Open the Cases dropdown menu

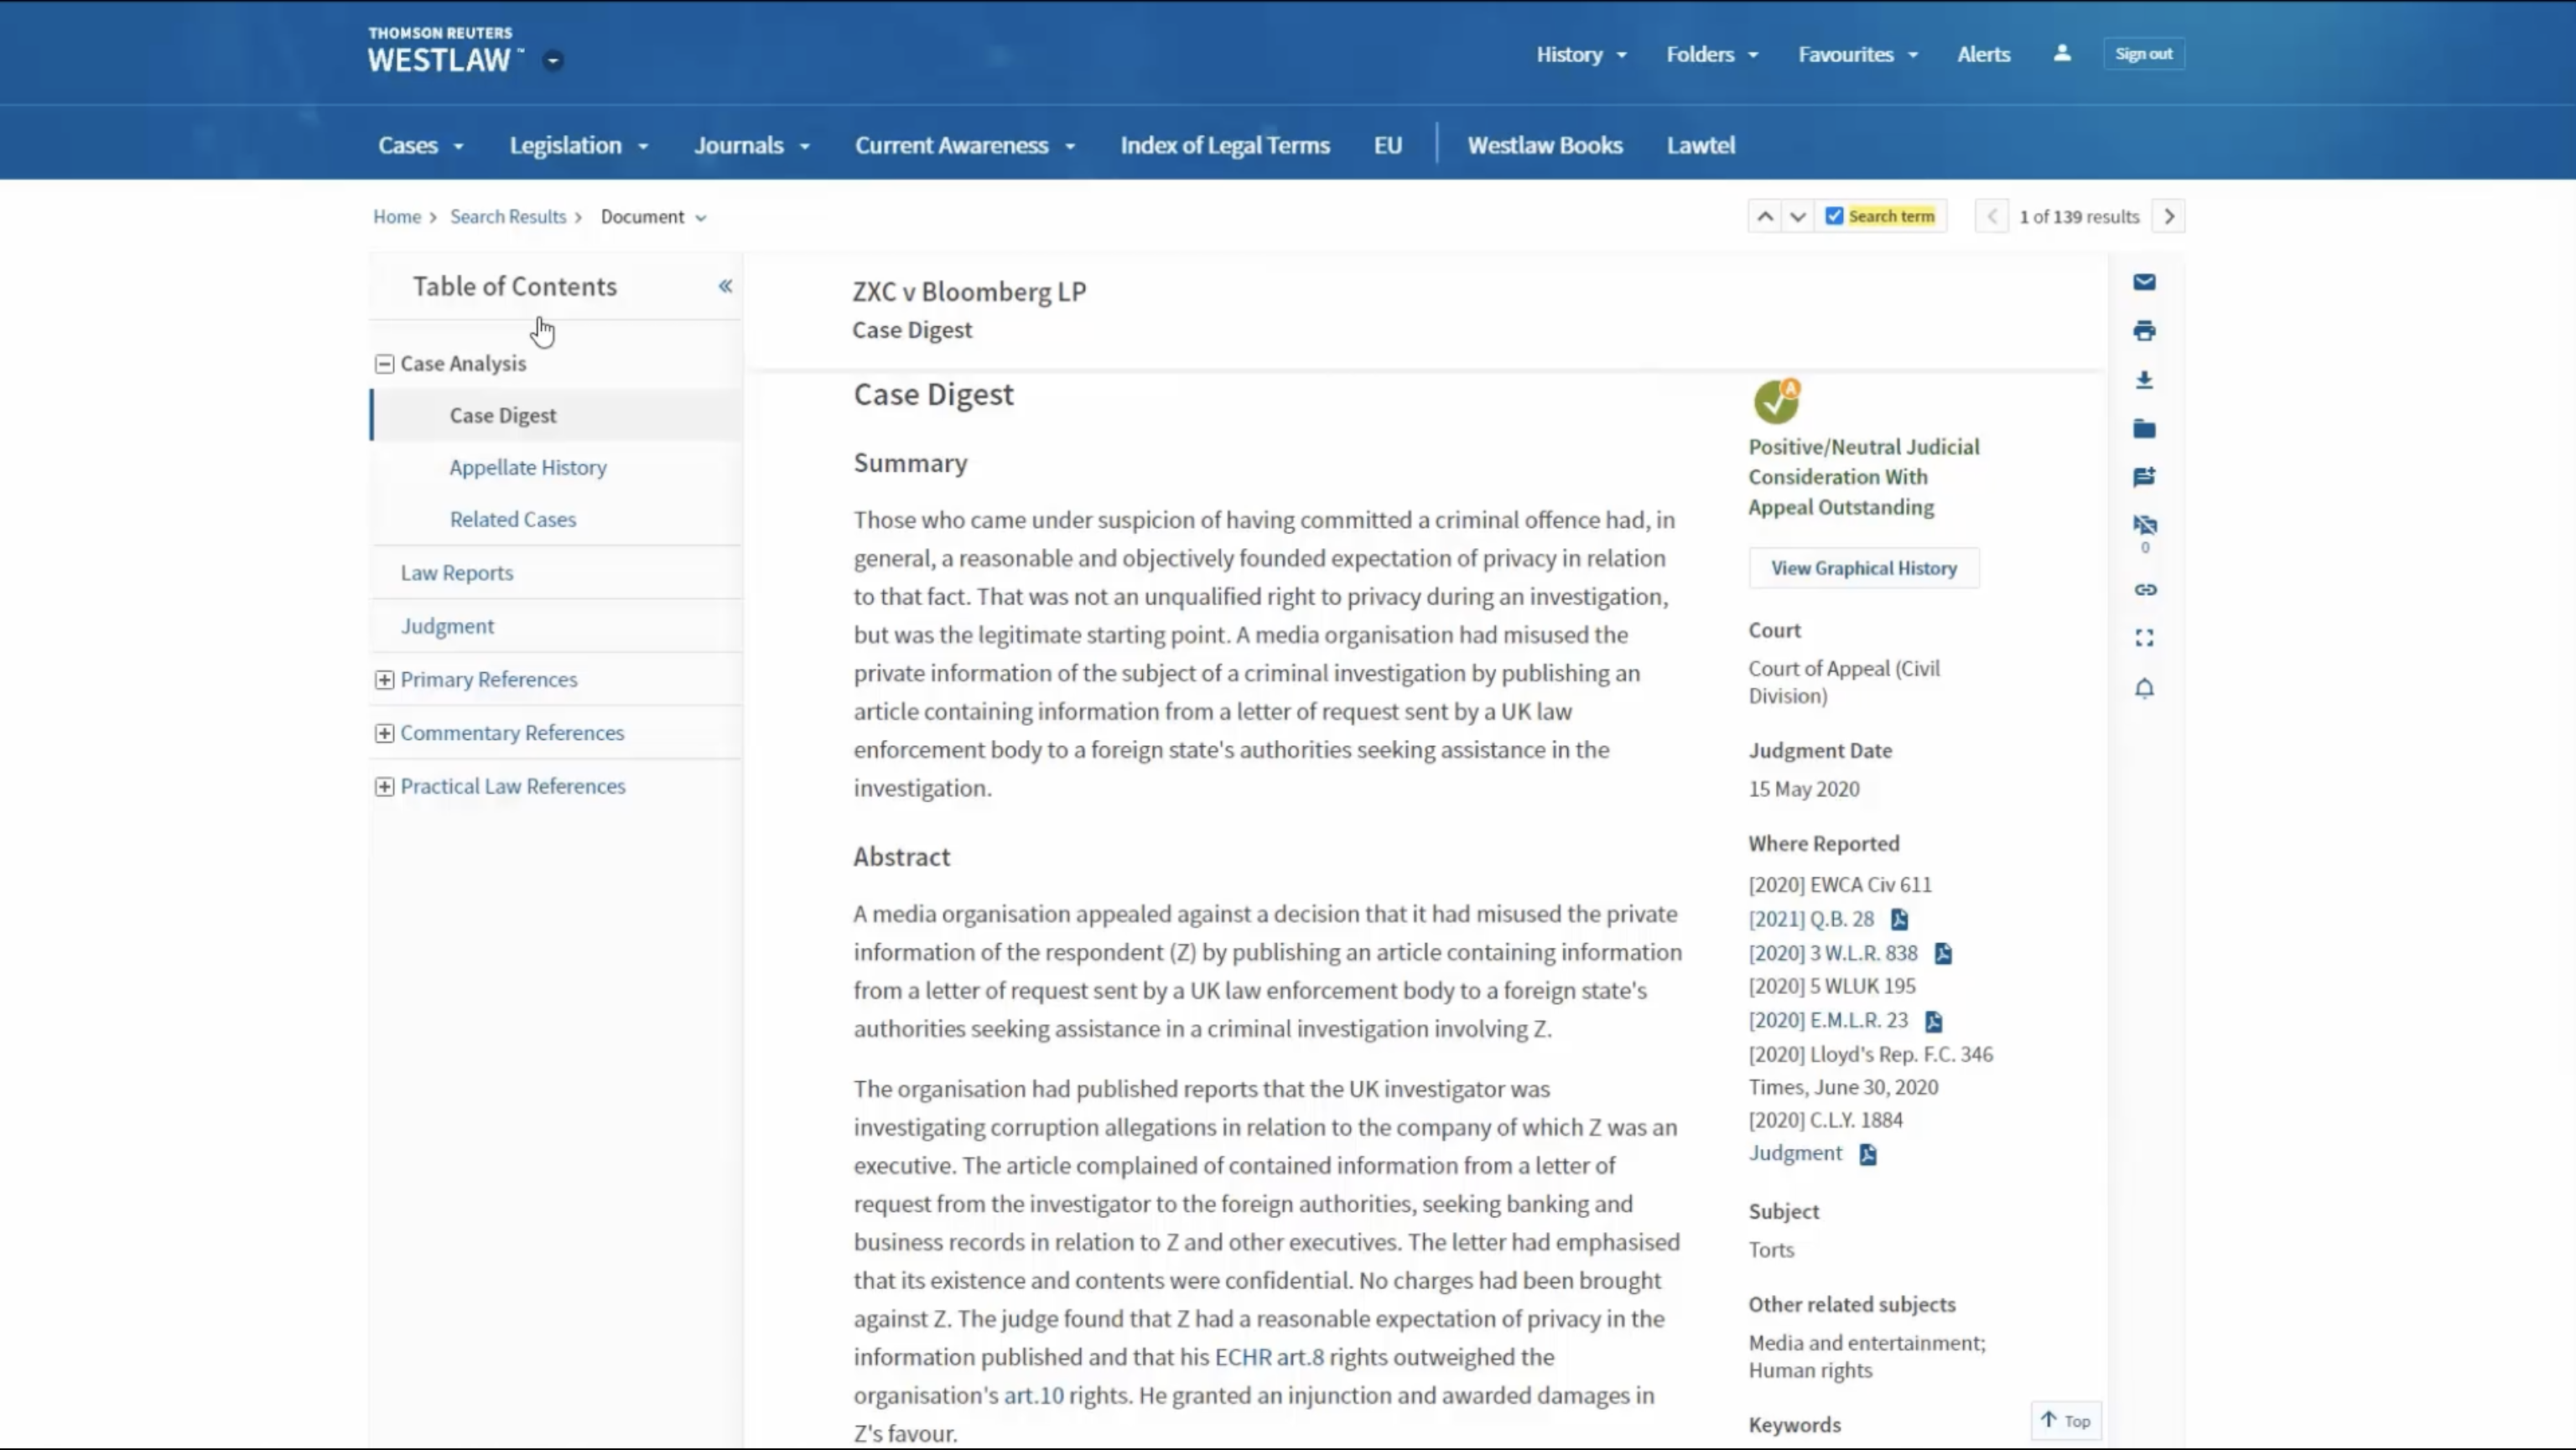click(x=420, y=146)
